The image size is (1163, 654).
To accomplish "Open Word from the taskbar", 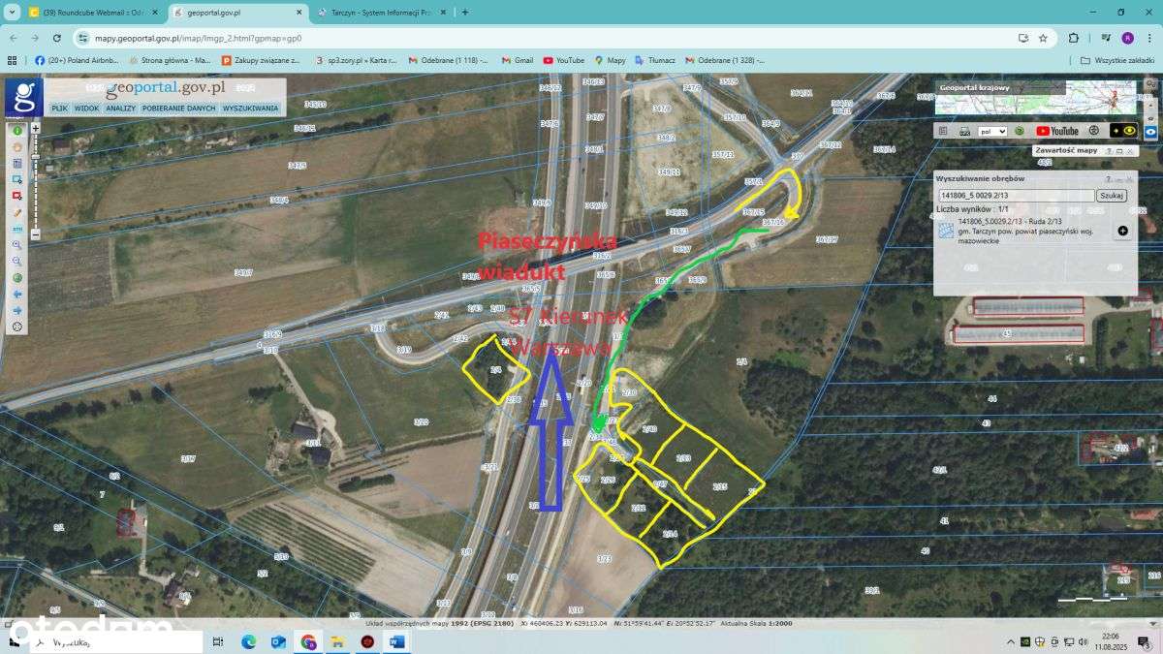I will [x=396, y=641].
